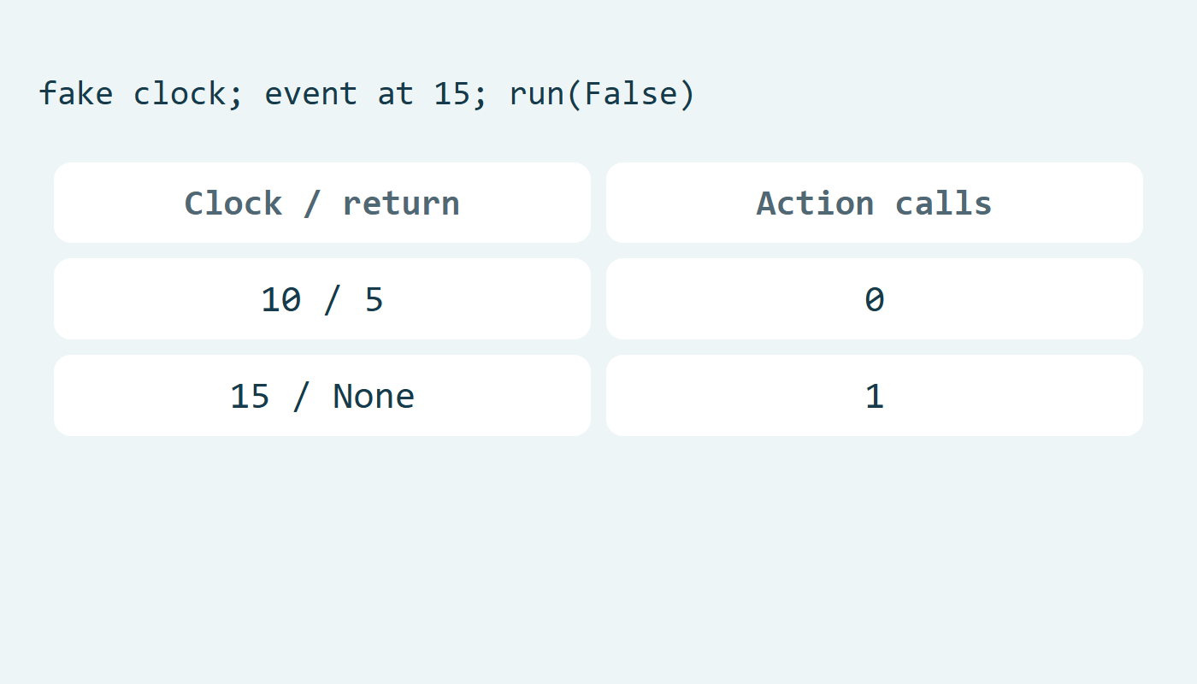Click the word 'event' in the title

point(311,93)
